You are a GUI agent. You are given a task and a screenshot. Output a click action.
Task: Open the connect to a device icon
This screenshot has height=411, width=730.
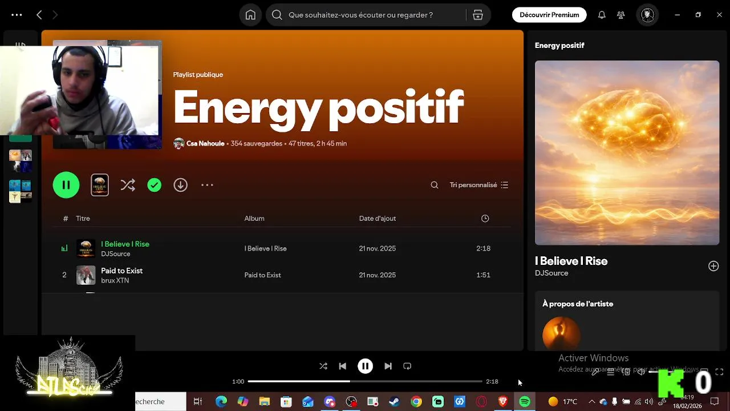[626, 372]
